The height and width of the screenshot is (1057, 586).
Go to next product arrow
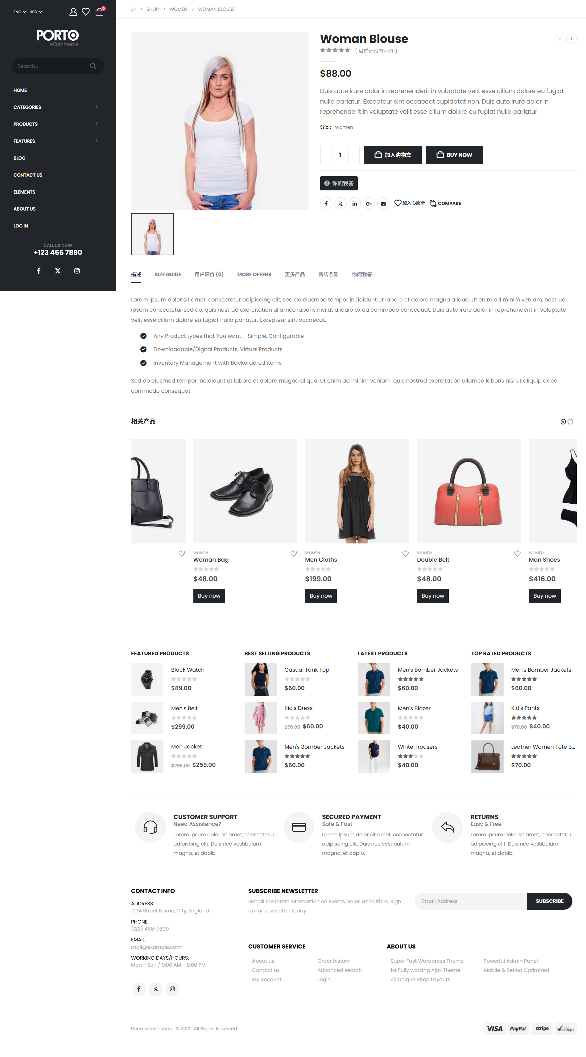571,39
